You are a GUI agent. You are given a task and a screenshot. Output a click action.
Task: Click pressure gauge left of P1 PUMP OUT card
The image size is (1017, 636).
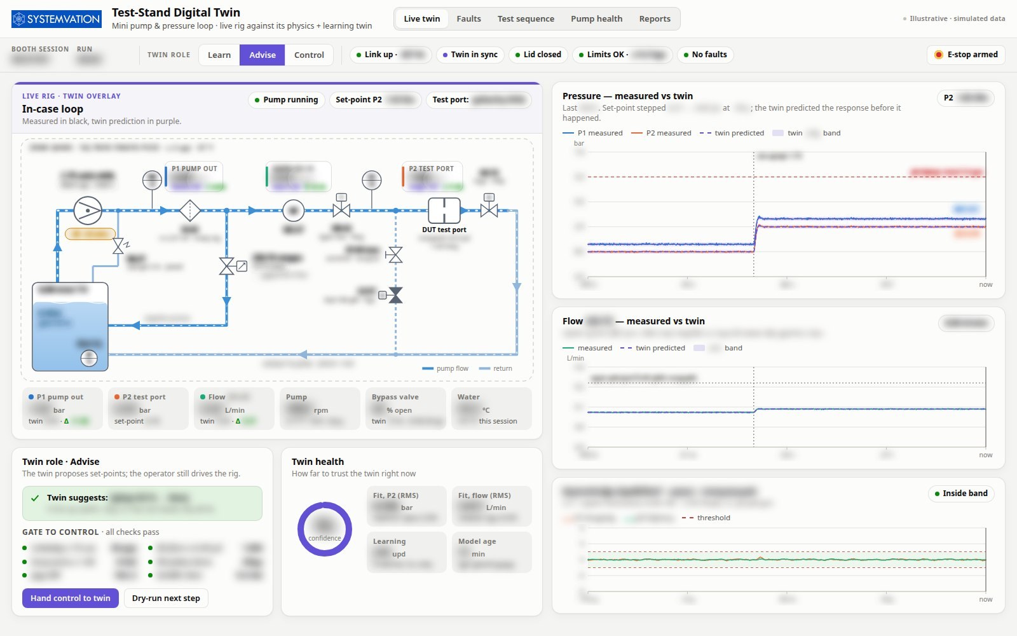[152, 181]
